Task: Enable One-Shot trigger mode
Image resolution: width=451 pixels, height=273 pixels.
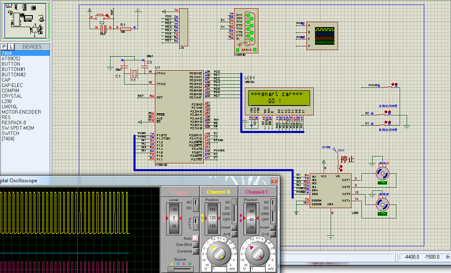Action: click(196, 245)
